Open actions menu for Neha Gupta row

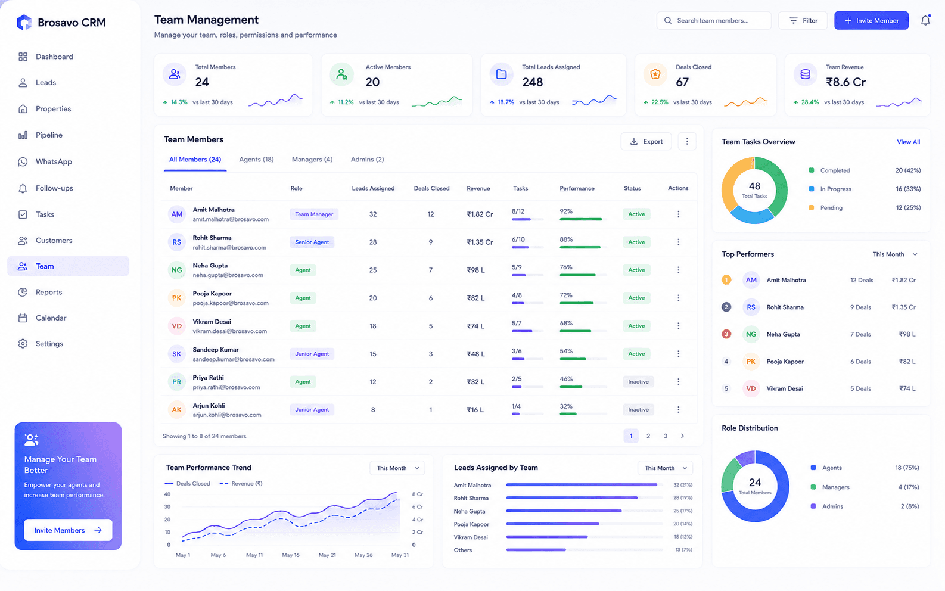coord(678,270)
